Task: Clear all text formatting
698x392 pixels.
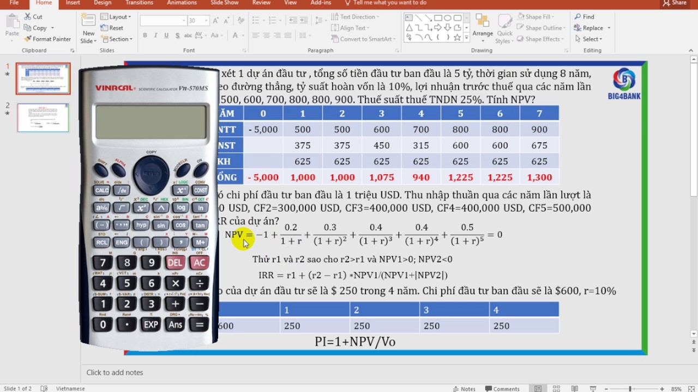Action: pyautogui.click(x=240, y=21)
